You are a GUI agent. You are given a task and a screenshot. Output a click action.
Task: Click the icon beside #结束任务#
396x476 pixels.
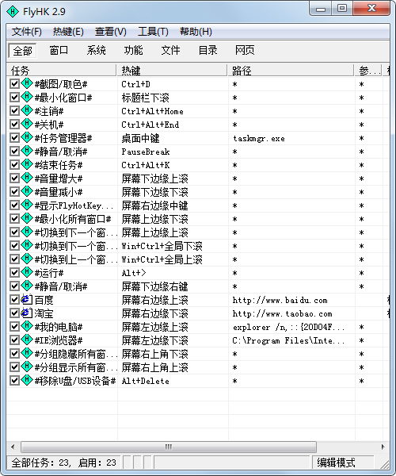coord(27,164)
